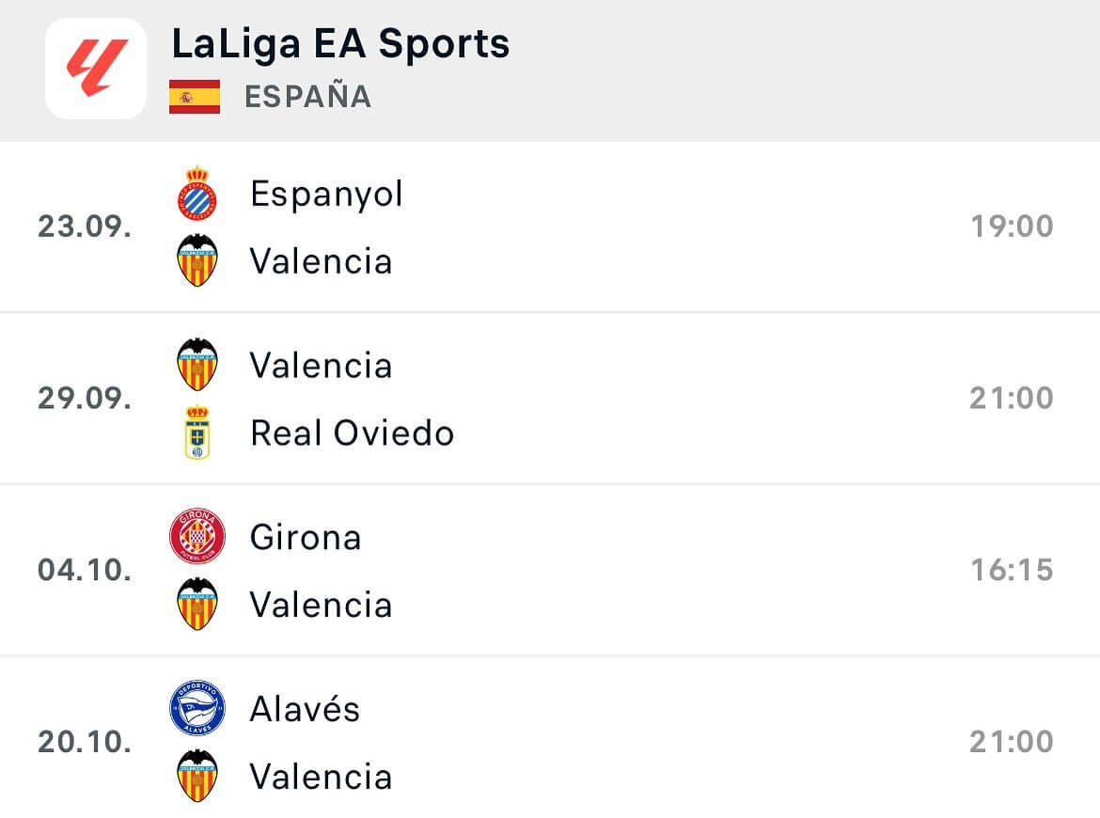Click the 20.10. match date
The height and width of the screenshot is (818, 1100).
click(x=85, y=742)
